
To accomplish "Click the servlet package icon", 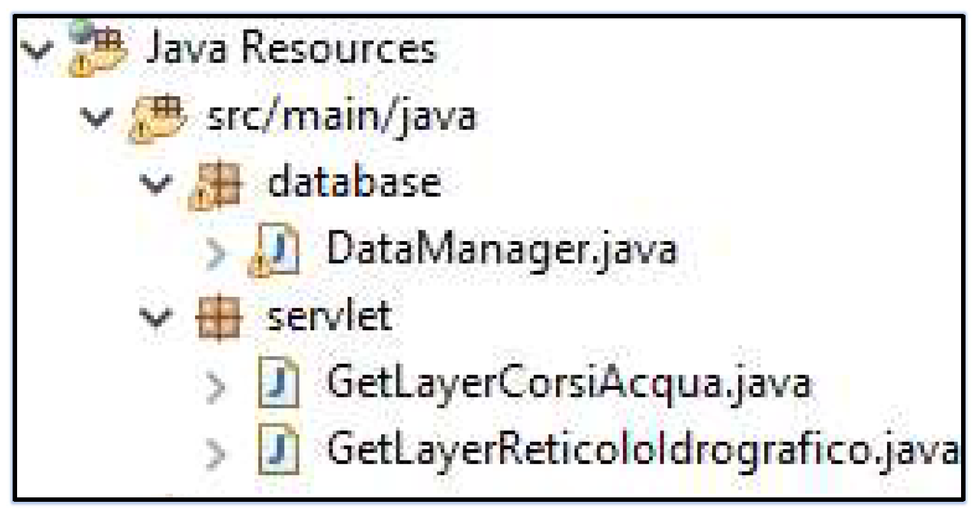I will pyautogui.click(x=218, y=318).
